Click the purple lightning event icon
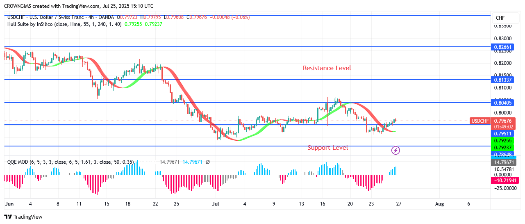Viewport: 525px width, 224px height. coord(396,151)
